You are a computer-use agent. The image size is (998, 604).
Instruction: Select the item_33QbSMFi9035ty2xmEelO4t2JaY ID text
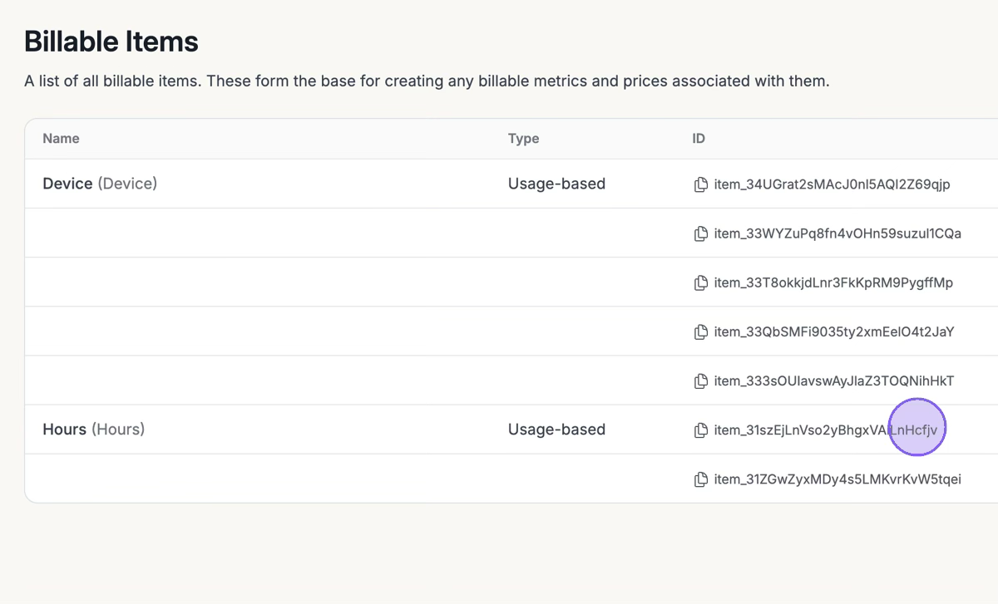tap(834, 332)
